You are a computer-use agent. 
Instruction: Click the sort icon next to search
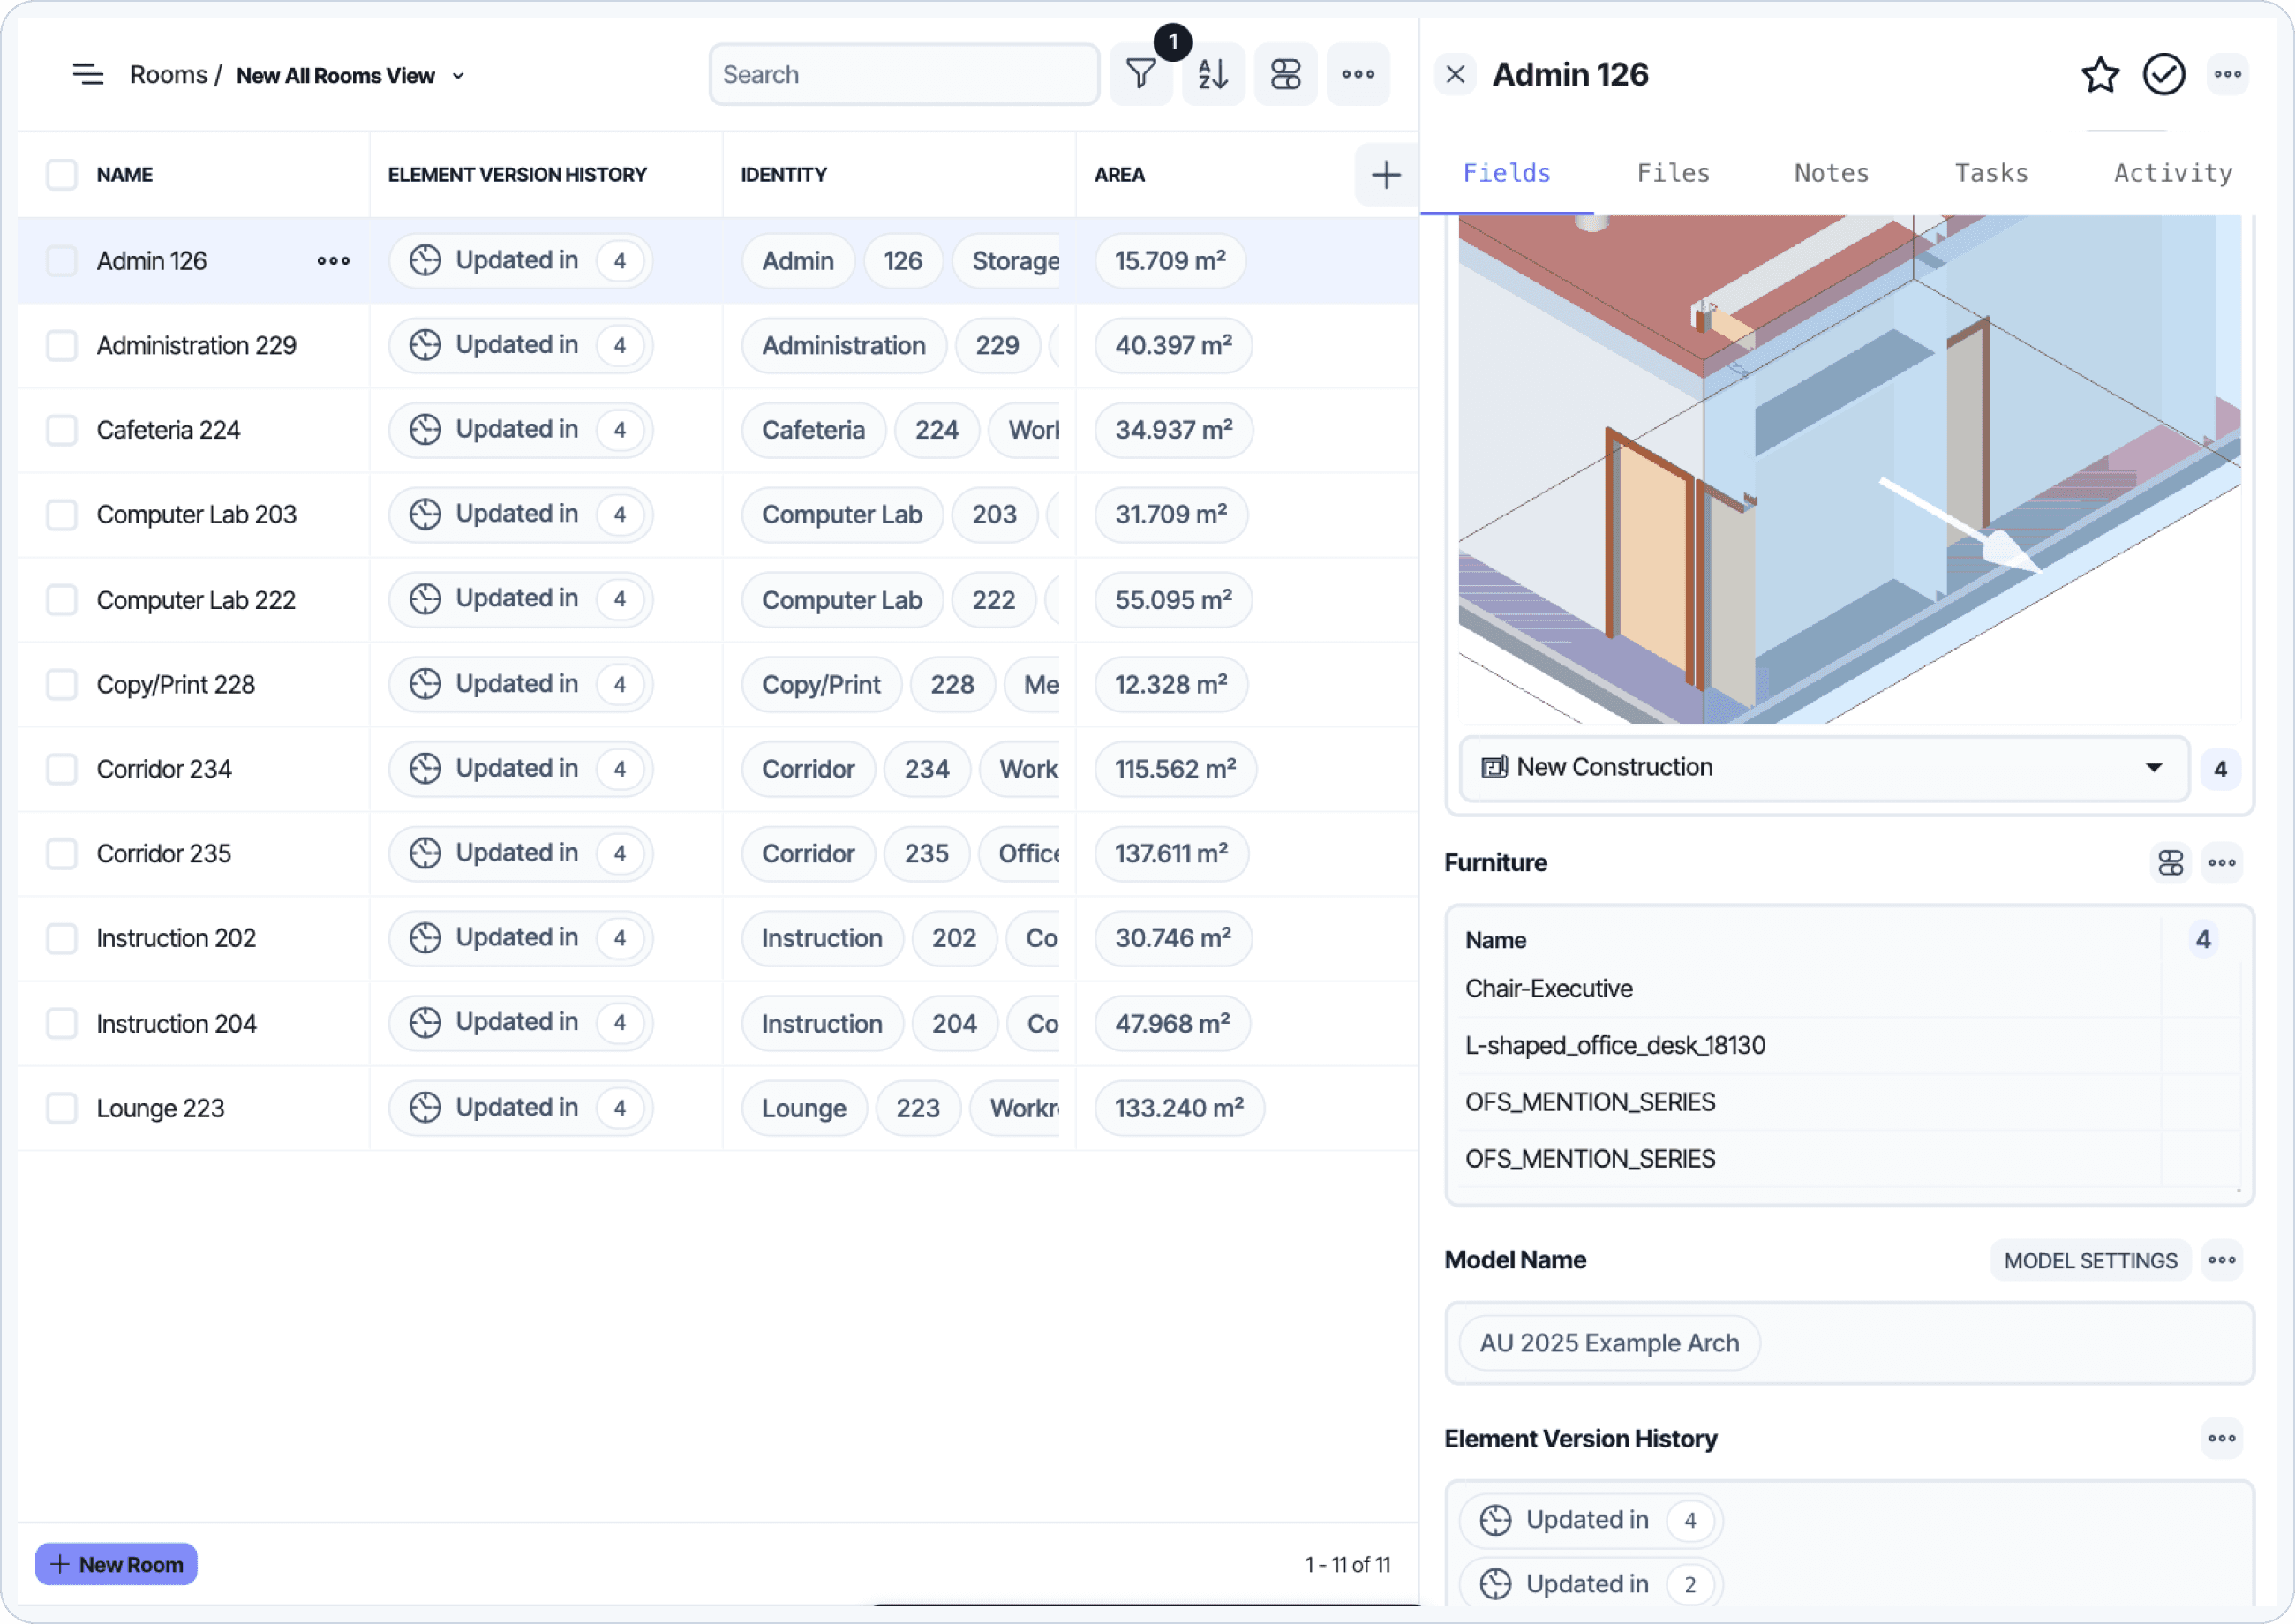click(x=1213, y=74)
